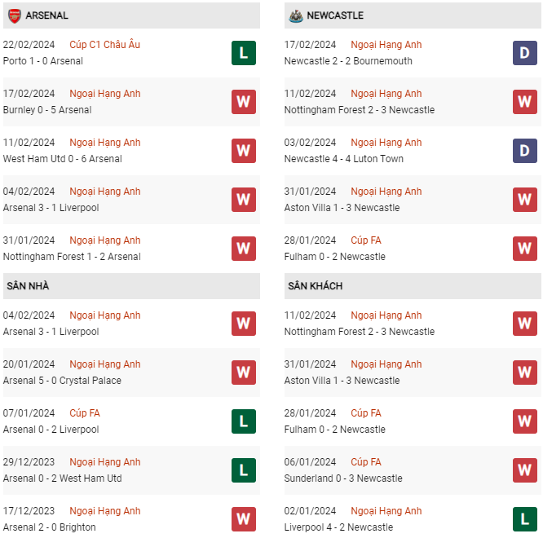Open the Cúp C1 Châu Âu competition link
The width and height of the screenshot is (543, 538).
[x=105, y=45]
